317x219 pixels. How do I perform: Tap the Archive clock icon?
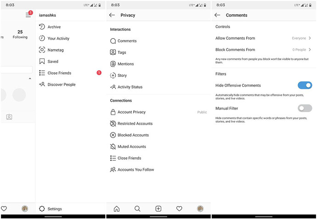tap(42, 27)
